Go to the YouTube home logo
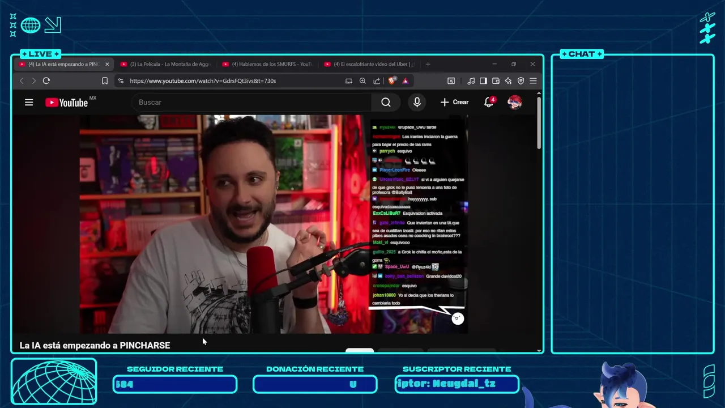725x408 pixels. pyautogui.click(x=67, y=103)
